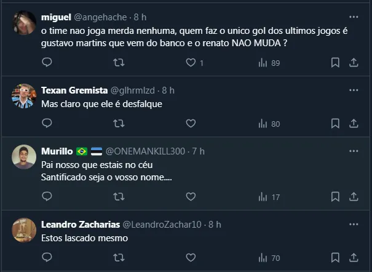Open more options on Texan Gremista's tweet
This screenshot has height=272, width=372.
[354, 90]
